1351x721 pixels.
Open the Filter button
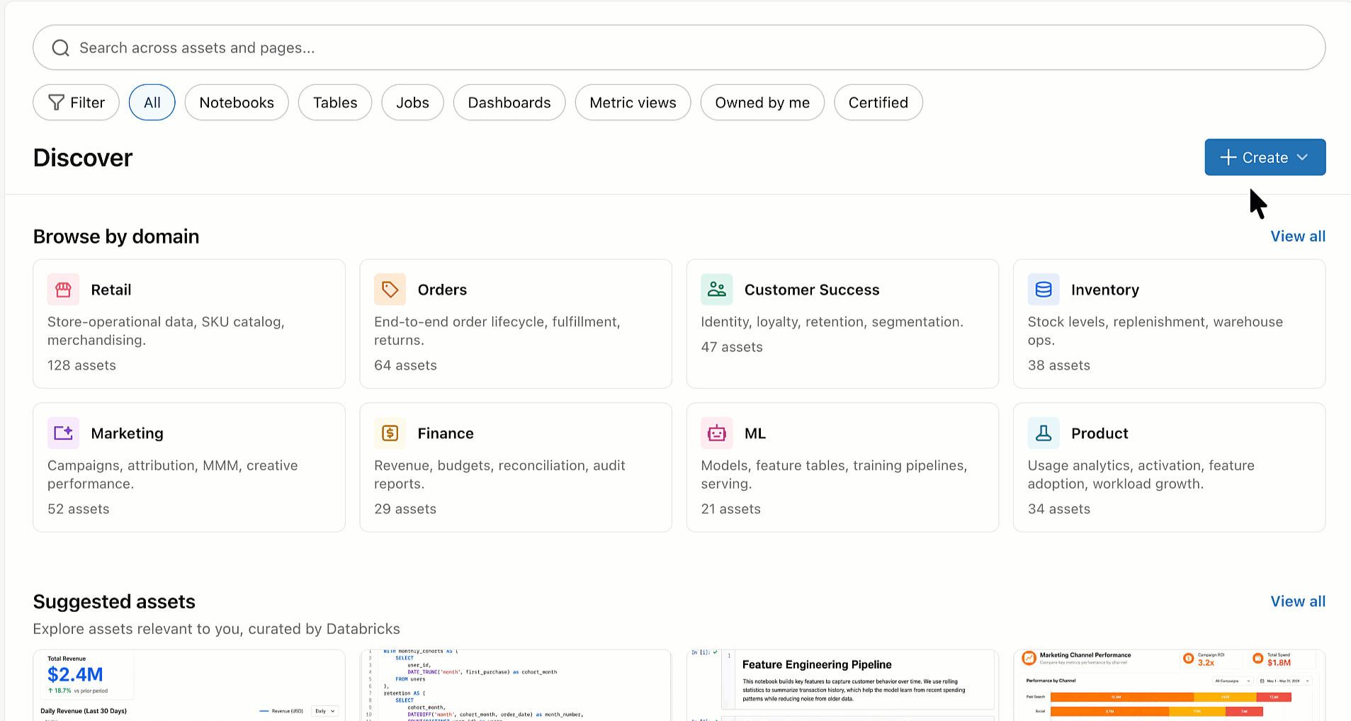click(x=76, y=103)
